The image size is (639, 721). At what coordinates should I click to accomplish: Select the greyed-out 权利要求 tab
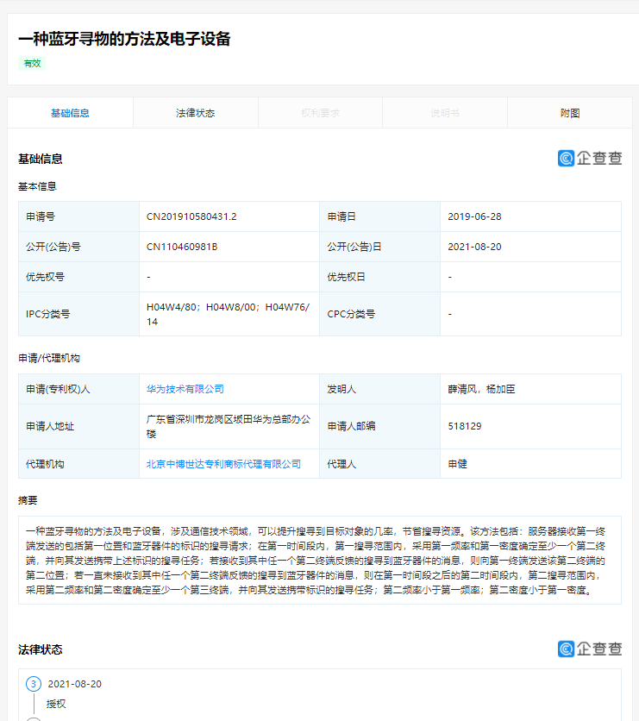(320, 113)
